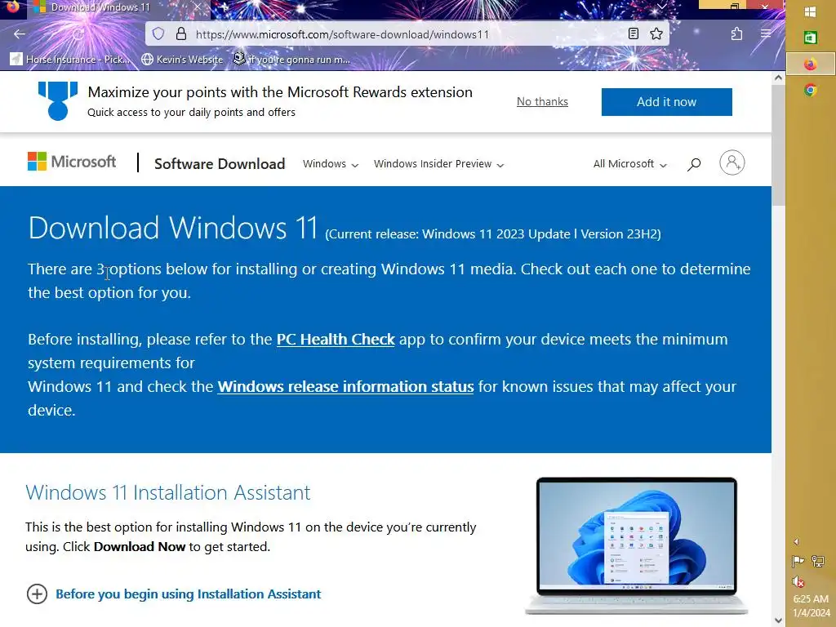This screenshot has width=836, height=627.
Task: Click the Firefox taskbar icon
Action: [x=811, y=64]
